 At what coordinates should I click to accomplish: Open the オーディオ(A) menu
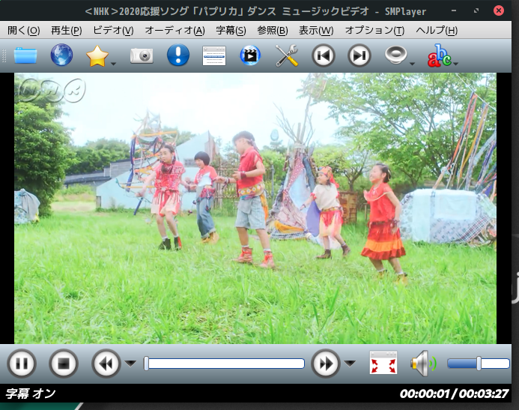click(174, 31)
